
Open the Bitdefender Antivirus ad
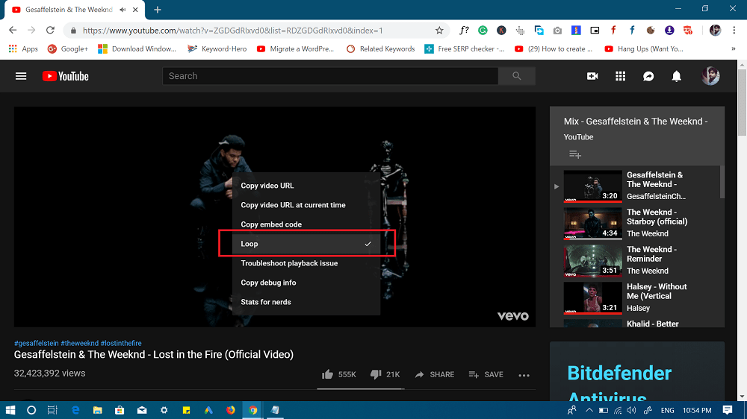pos(637,371)
